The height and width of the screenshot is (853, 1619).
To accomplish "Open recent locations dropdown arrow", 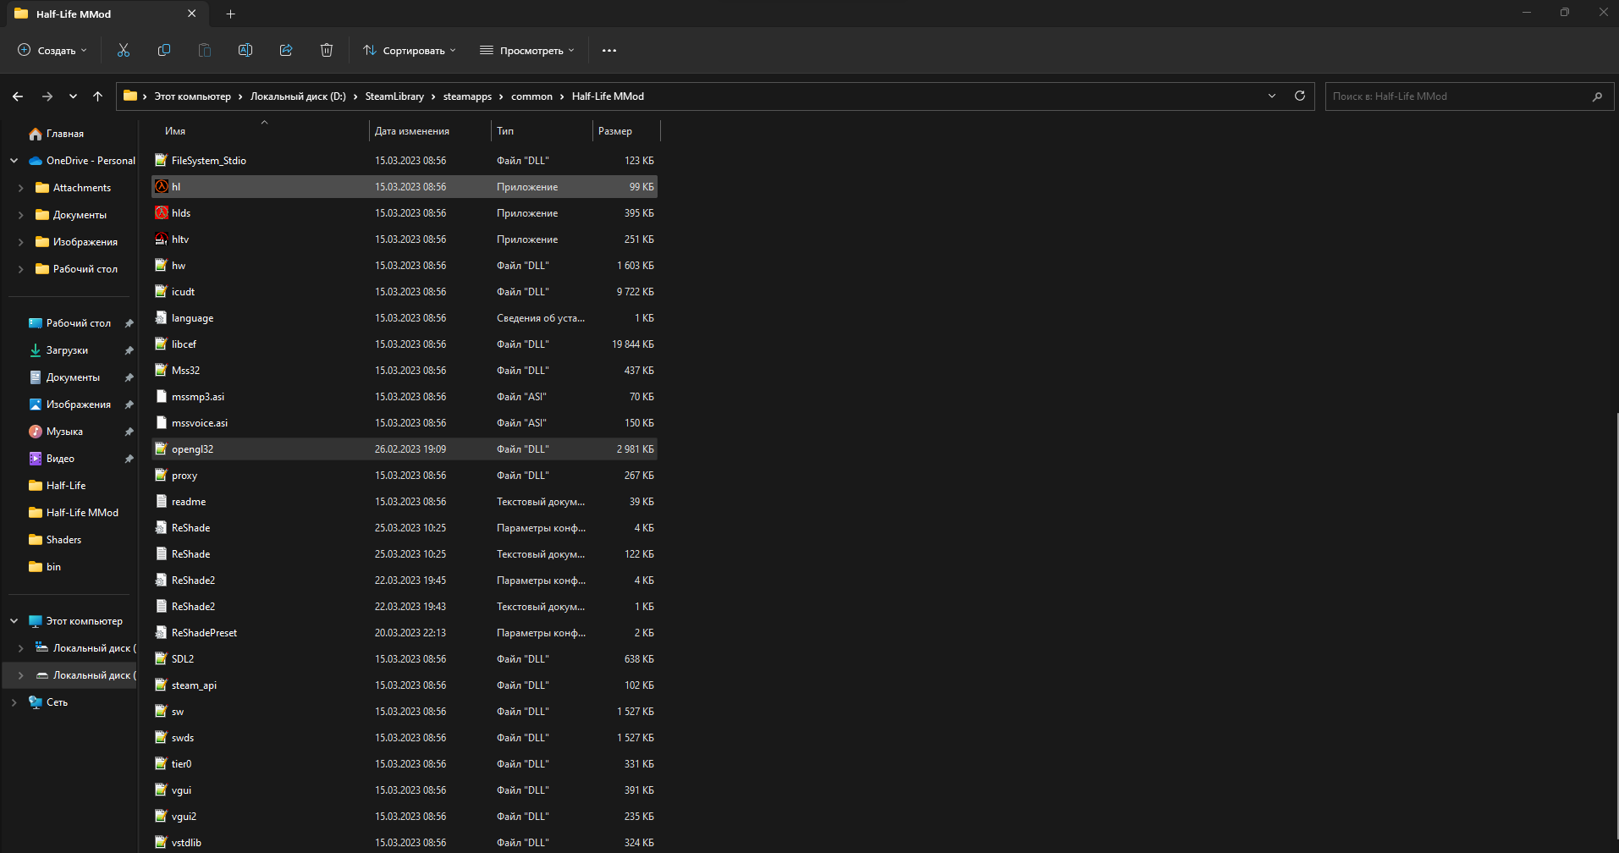I will click(73, 96).
